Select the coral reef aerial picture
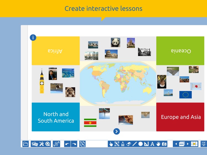The width and height of the screenshot is (207, 155). tap(68, 73)
